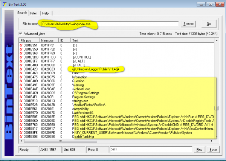Screen dimensions: 226x161
Task: Click the Save button
Action: pyautogui.click(x=213, y=150)
